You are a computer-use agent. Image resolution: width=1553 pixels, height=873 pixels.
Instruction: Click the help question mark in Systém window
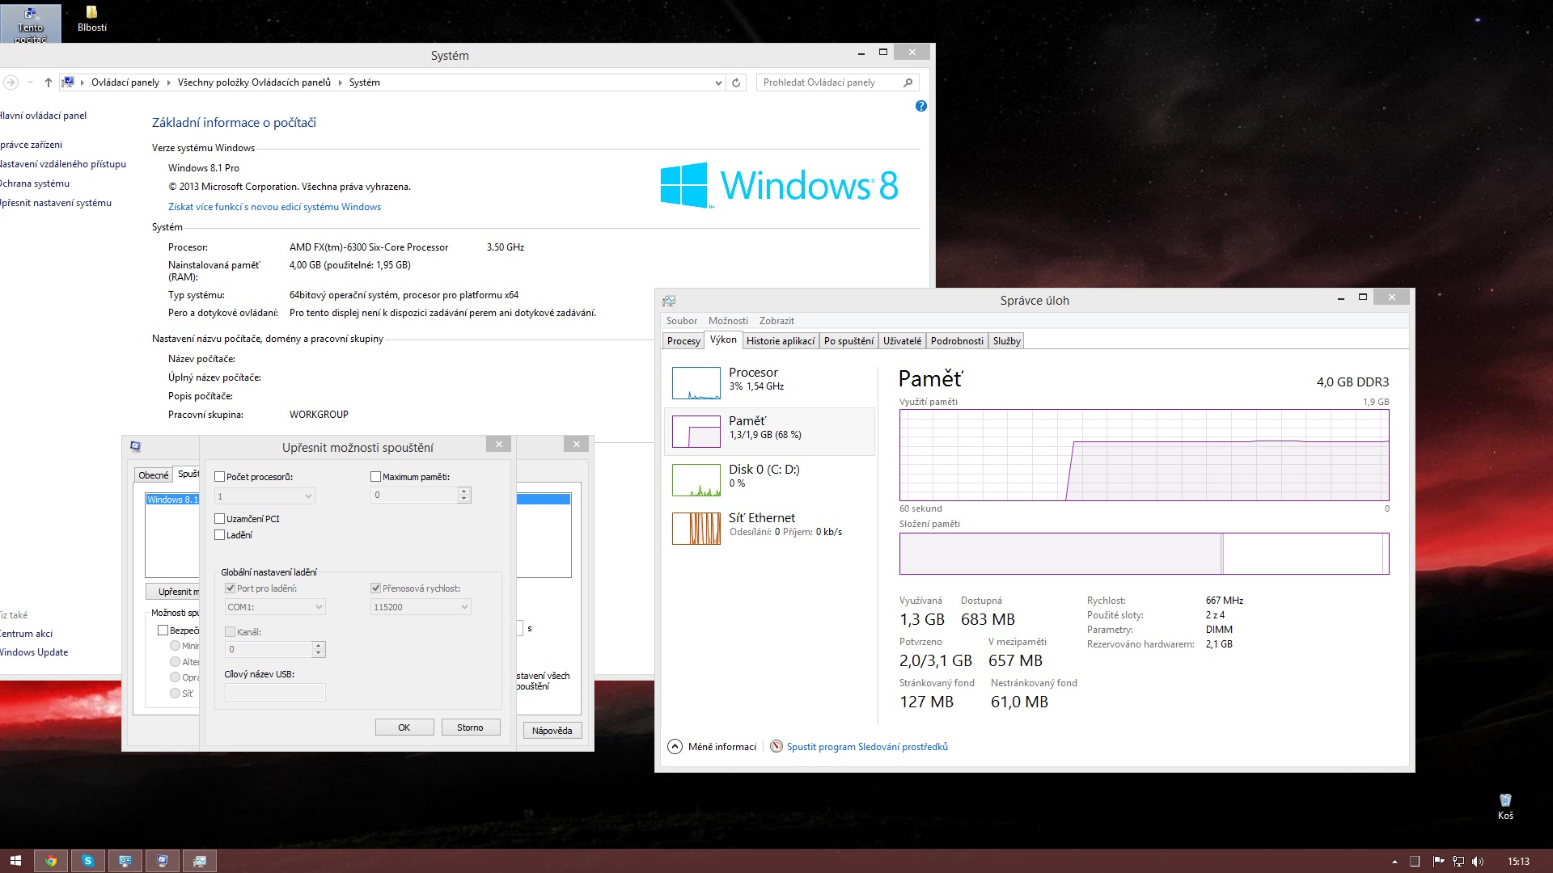(920, 106)
